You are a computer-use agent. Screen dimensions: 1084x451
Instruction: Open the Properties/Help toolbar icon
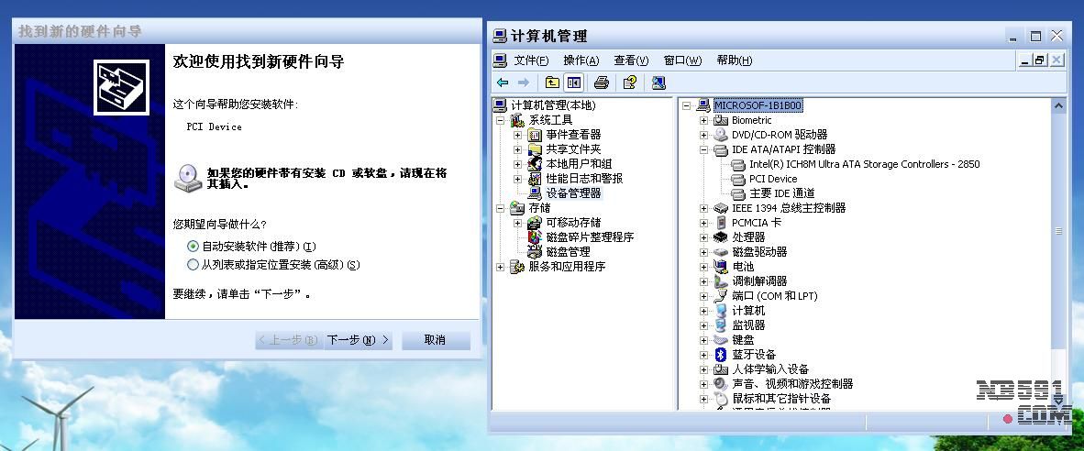629,83
